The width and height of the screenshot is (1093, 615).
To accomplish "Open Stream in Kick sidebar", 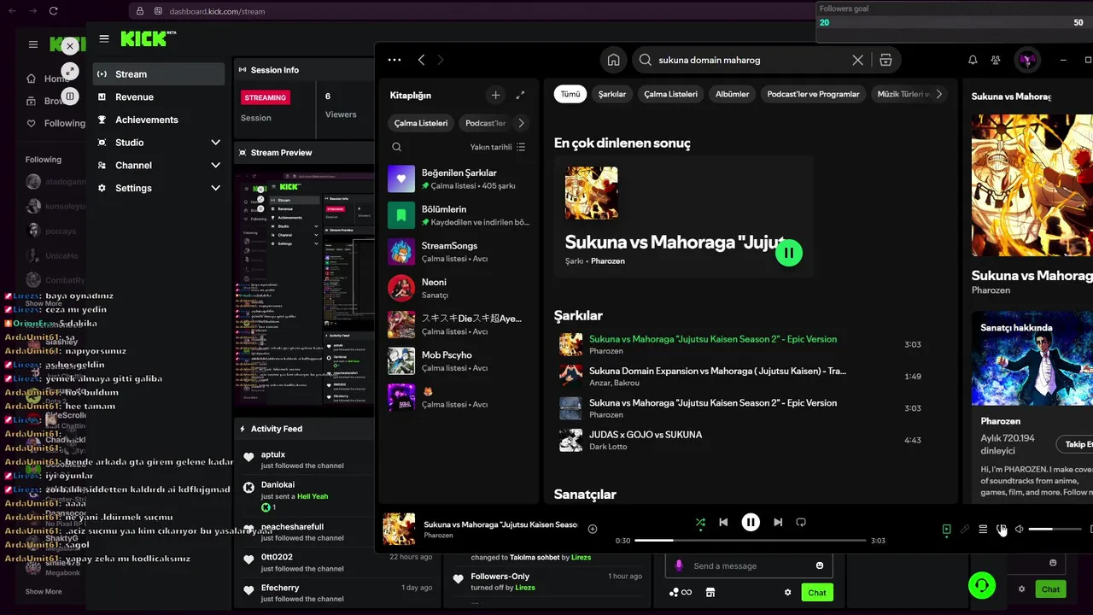I will pos(159,74).
